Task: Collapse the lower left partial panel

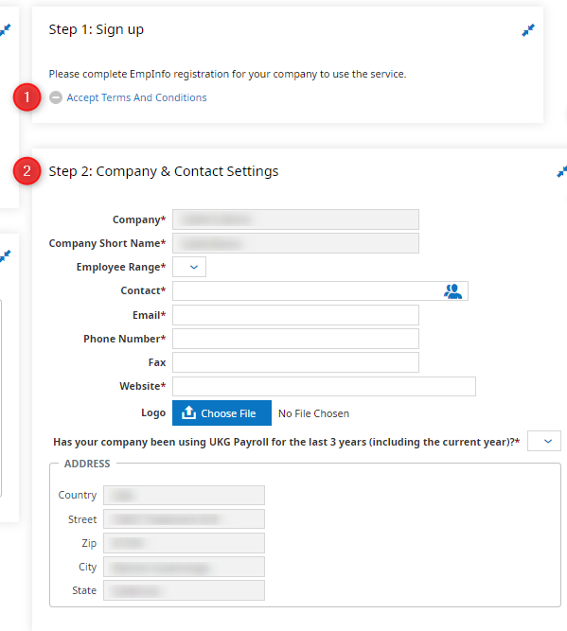Action: pyautogui.click(x=5, y=256)
